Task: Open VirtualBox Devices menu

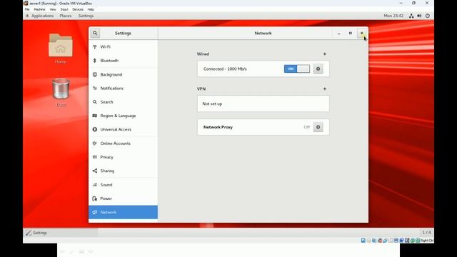Action: click(x=78, y=9)
